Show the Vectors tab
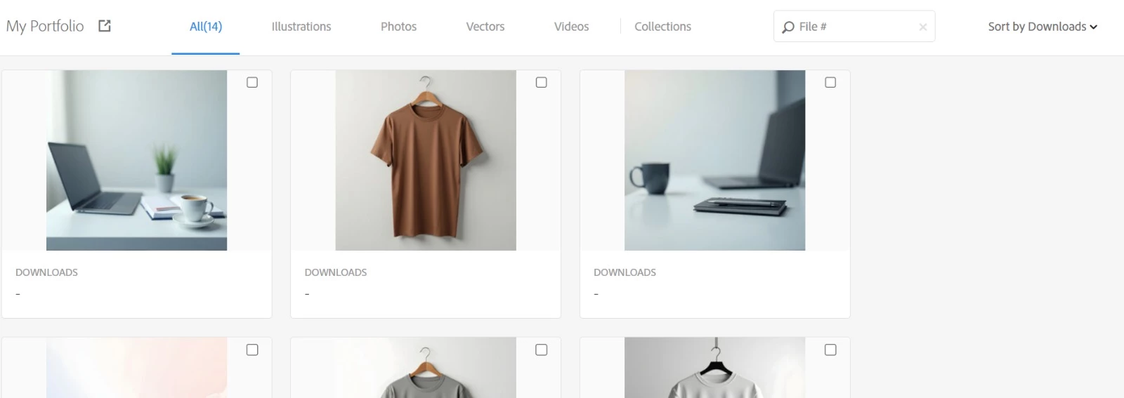This screenshot has width=1124, height=398. 485,27
